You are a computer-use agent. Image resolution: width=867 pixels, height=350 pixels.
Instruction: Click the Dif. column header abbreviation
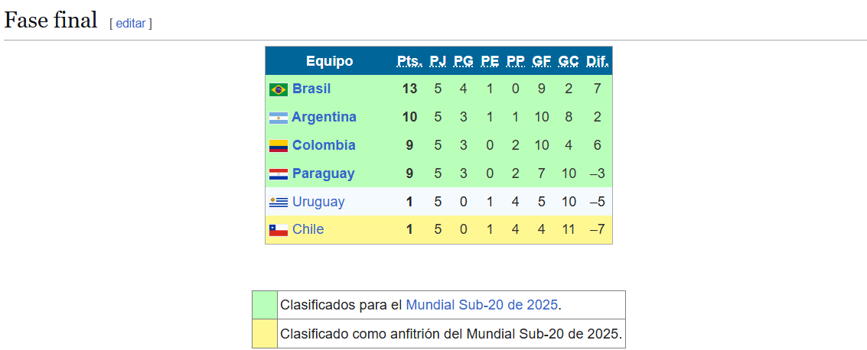(x=597, y=61)
